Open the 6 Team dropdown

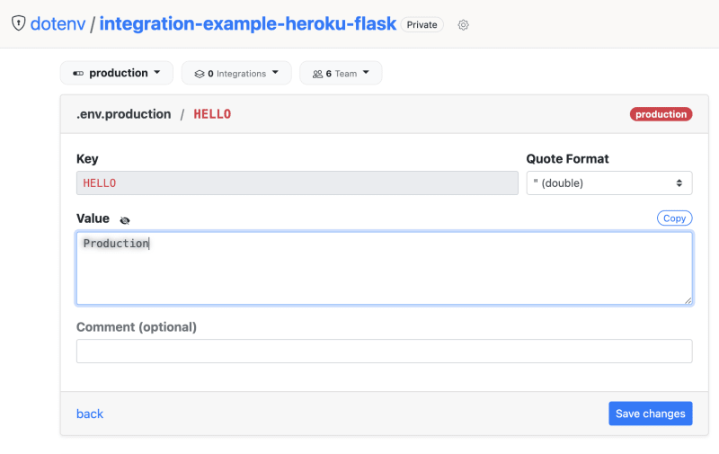coord(341,73)
